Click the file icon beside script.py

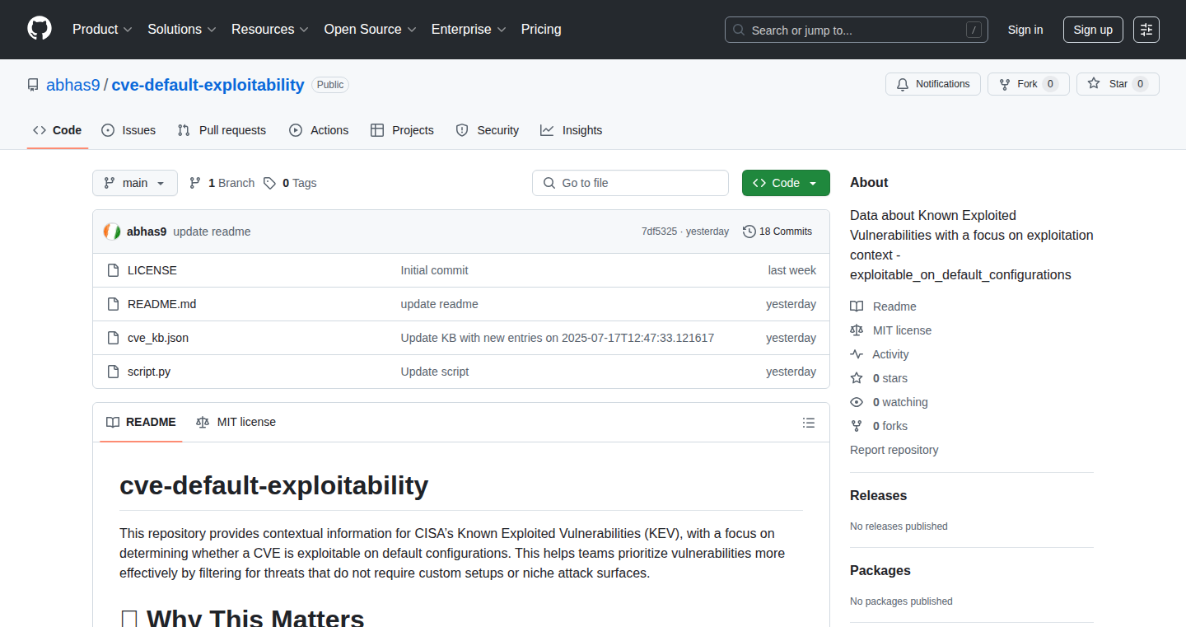pyautogui.click(x=114, y=372)
